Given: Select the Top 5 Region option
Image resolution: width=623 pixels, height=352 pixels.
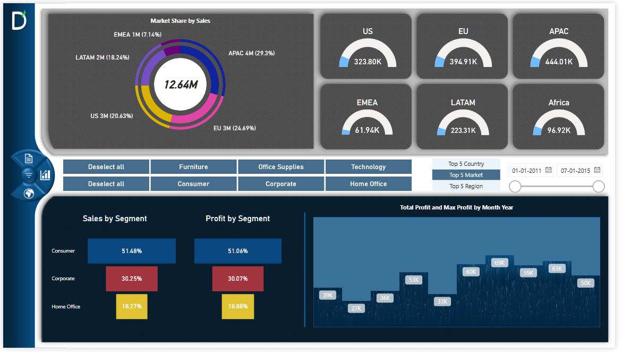Looking at the screenshot, I should (466, 186).
